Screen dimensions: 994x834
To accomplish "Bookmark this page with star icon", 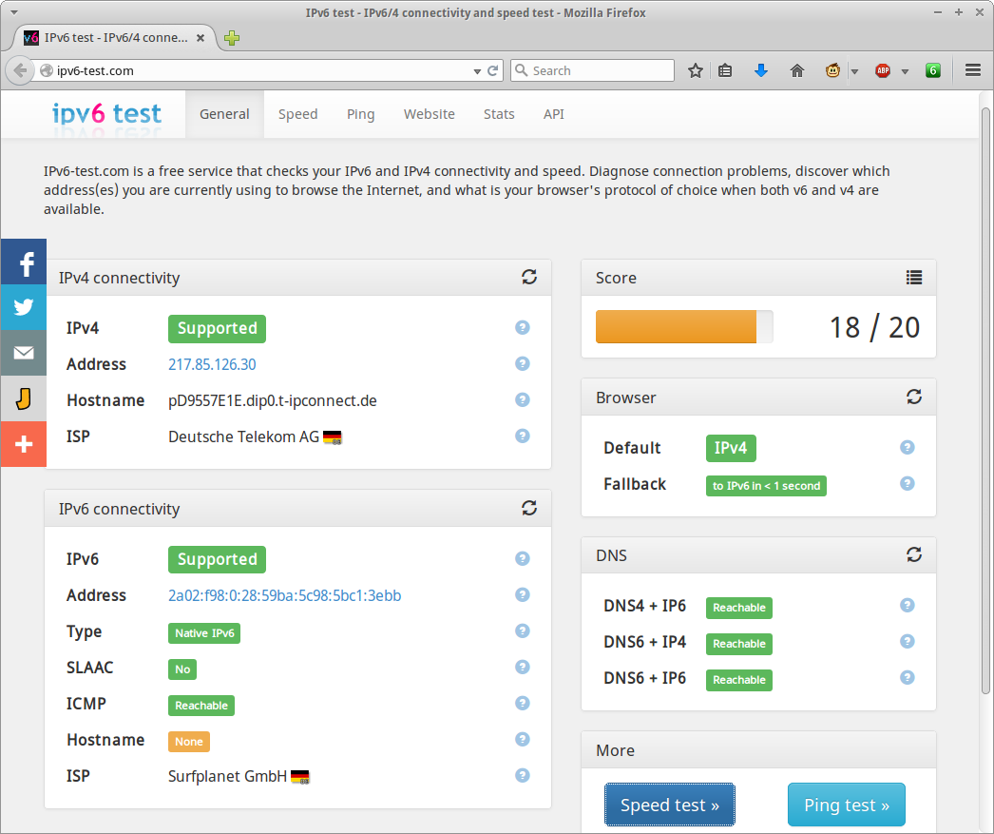I will (x=696, y=70).
